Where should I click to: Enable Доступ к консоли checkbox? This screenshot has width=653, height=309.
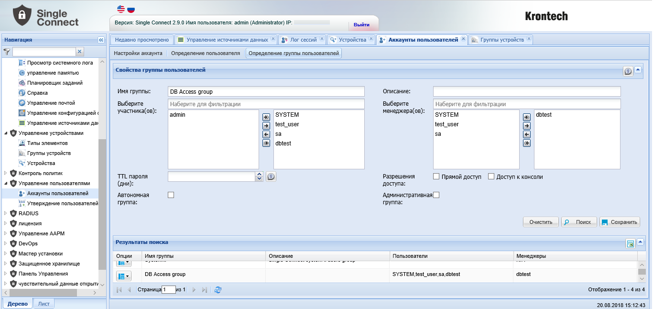(x=491, y=177)
